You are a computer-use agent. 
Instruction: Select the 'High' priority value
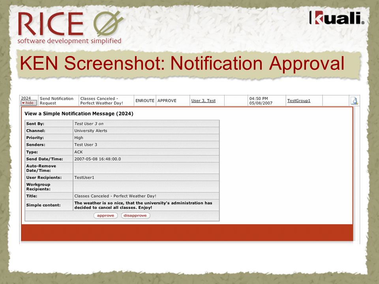[79, 138]
